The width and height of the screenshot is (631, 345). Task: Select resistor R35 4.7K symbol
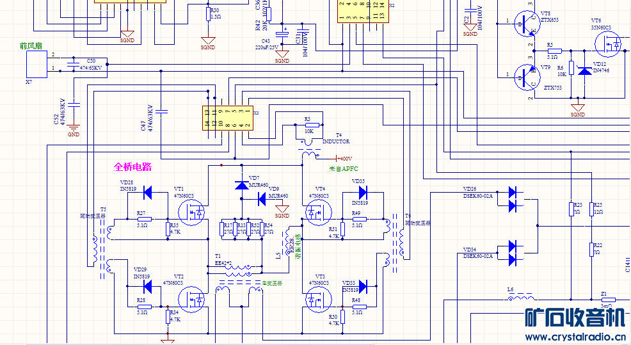tap(168, 229)
